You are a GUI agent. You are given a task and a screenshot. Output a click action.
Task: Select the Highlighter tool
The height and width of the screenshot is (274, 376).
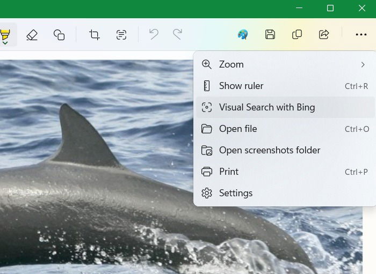pos(5,35)
